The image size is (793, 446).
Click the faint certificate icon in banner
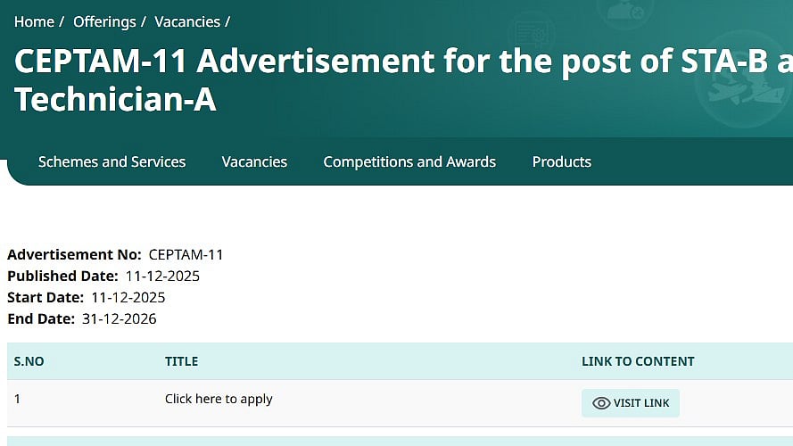click(532, 36)
